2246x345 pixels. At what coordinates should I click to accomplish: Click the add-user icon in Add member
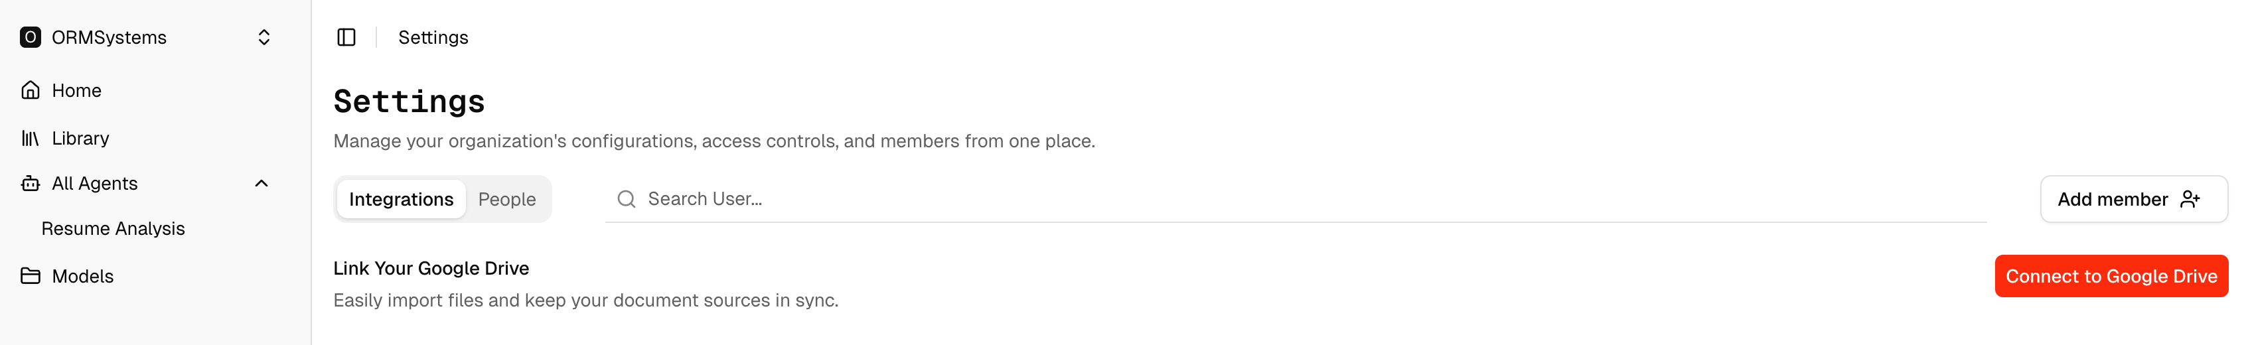(2190, 200)
